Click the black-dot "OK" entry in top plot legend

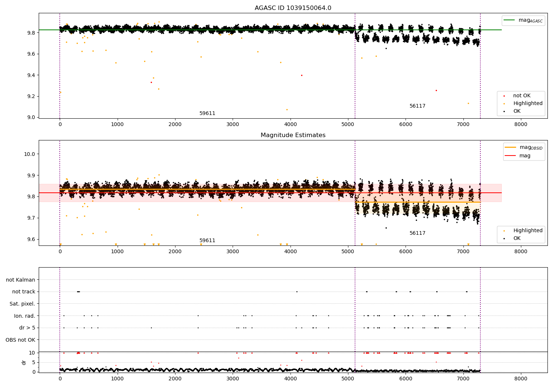(x=517, y=111)
